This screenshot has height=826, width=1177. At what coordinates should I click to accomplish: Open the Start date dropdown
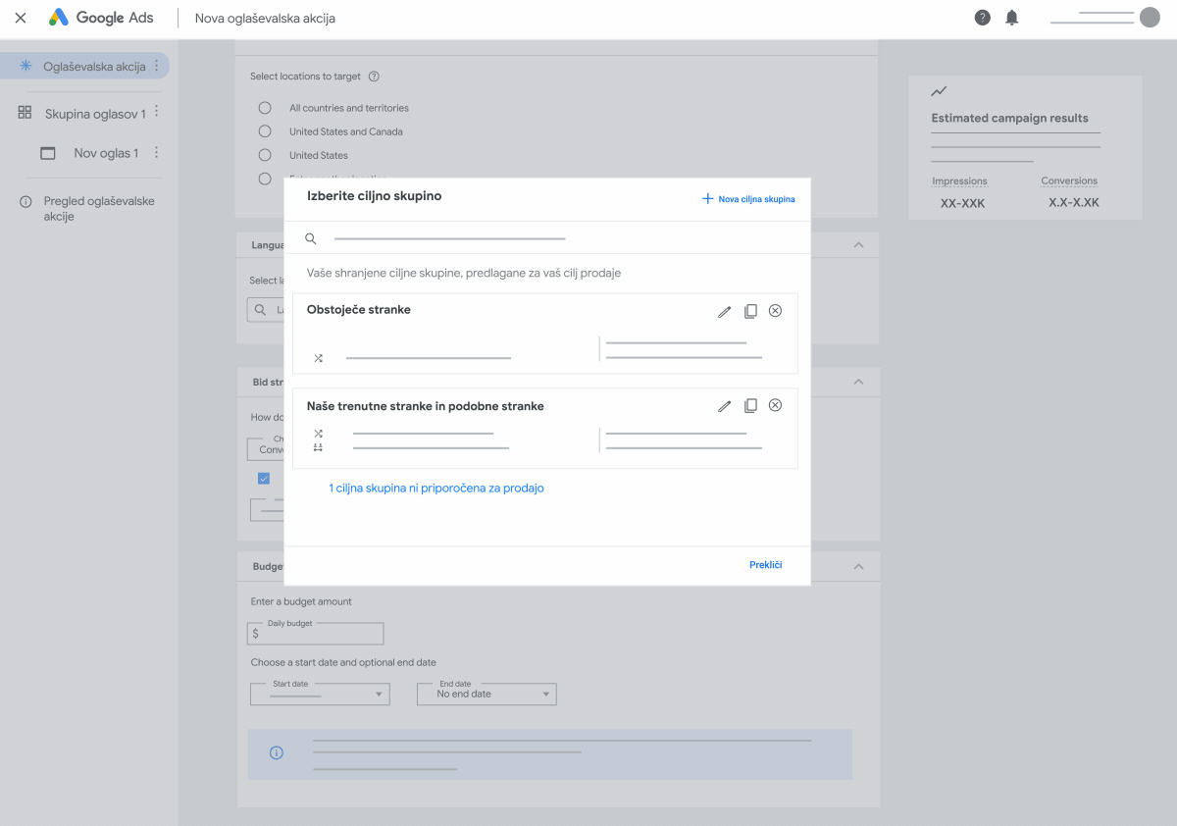(x=320, y=695)
